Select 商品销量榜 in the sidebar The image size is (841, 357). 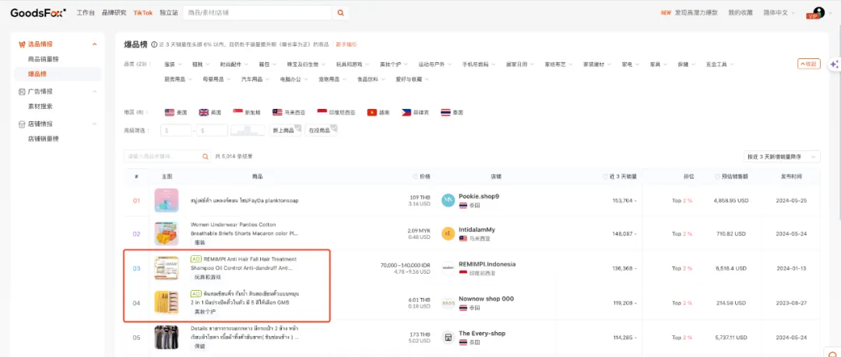(x=44, y=59)
